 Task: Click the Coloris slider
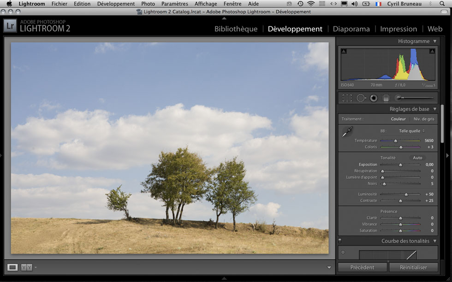[400, 147]
